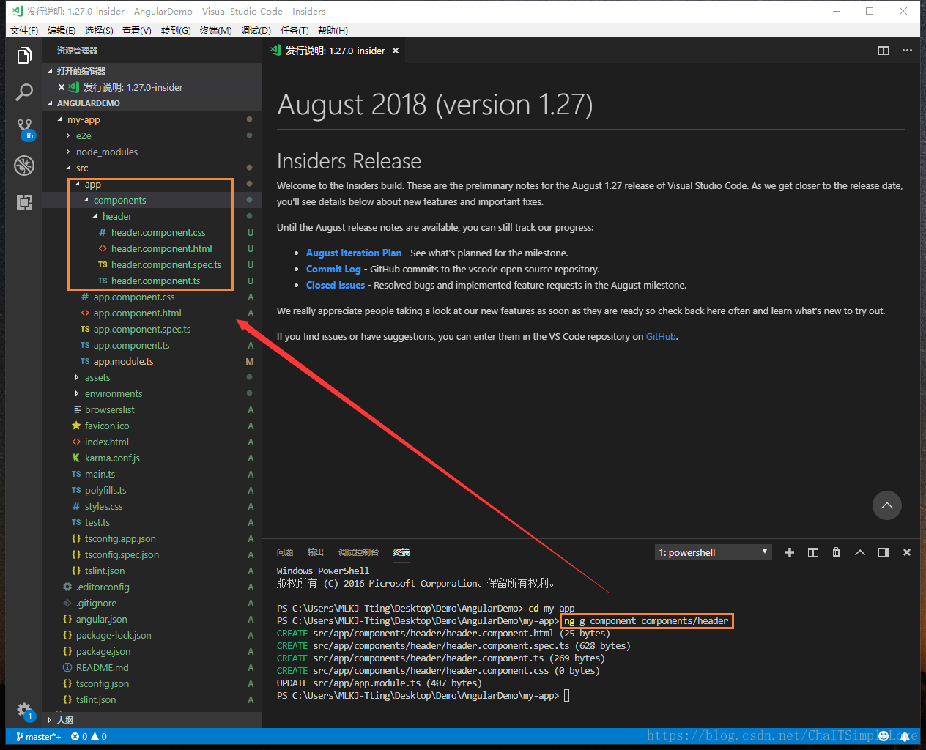Collapse the 打开的编辑器 section

152,71
